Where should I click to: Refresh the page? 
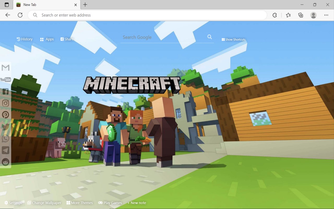pos(20,15)
